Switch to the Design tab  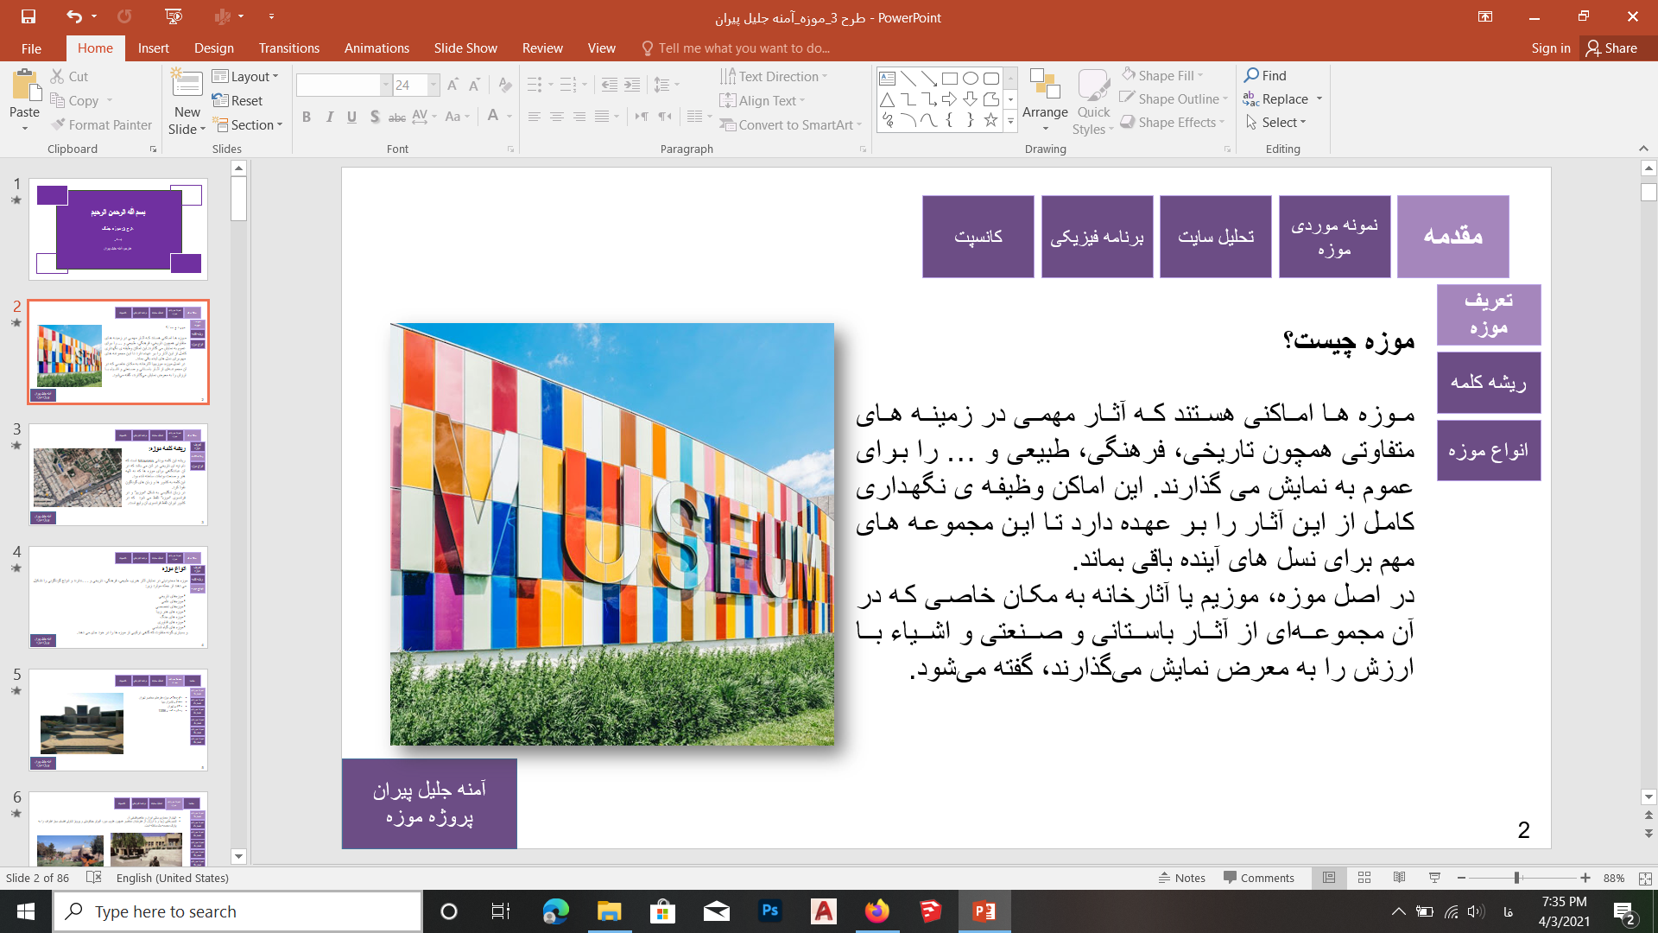pyautogui.click(x=213, y=48)
